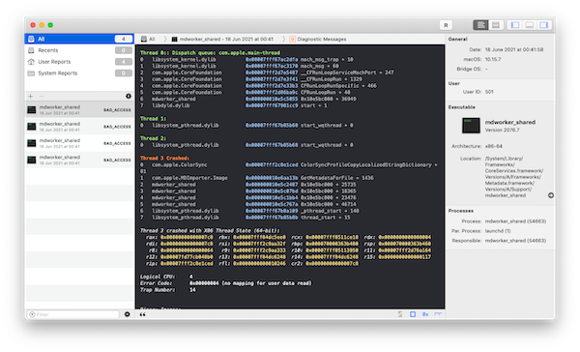This screenshot has width=580, height=352.
Task: Select the second mdworker_shared crash report
Action: 79,127
